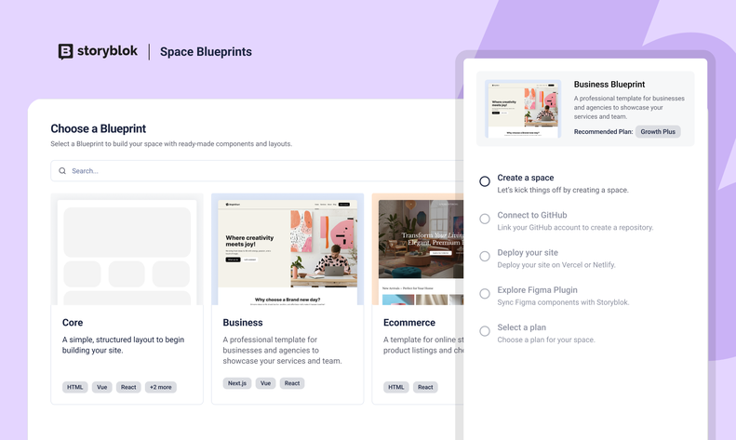Click the React tag on Ecommerce card

click(x=425, y=387)
